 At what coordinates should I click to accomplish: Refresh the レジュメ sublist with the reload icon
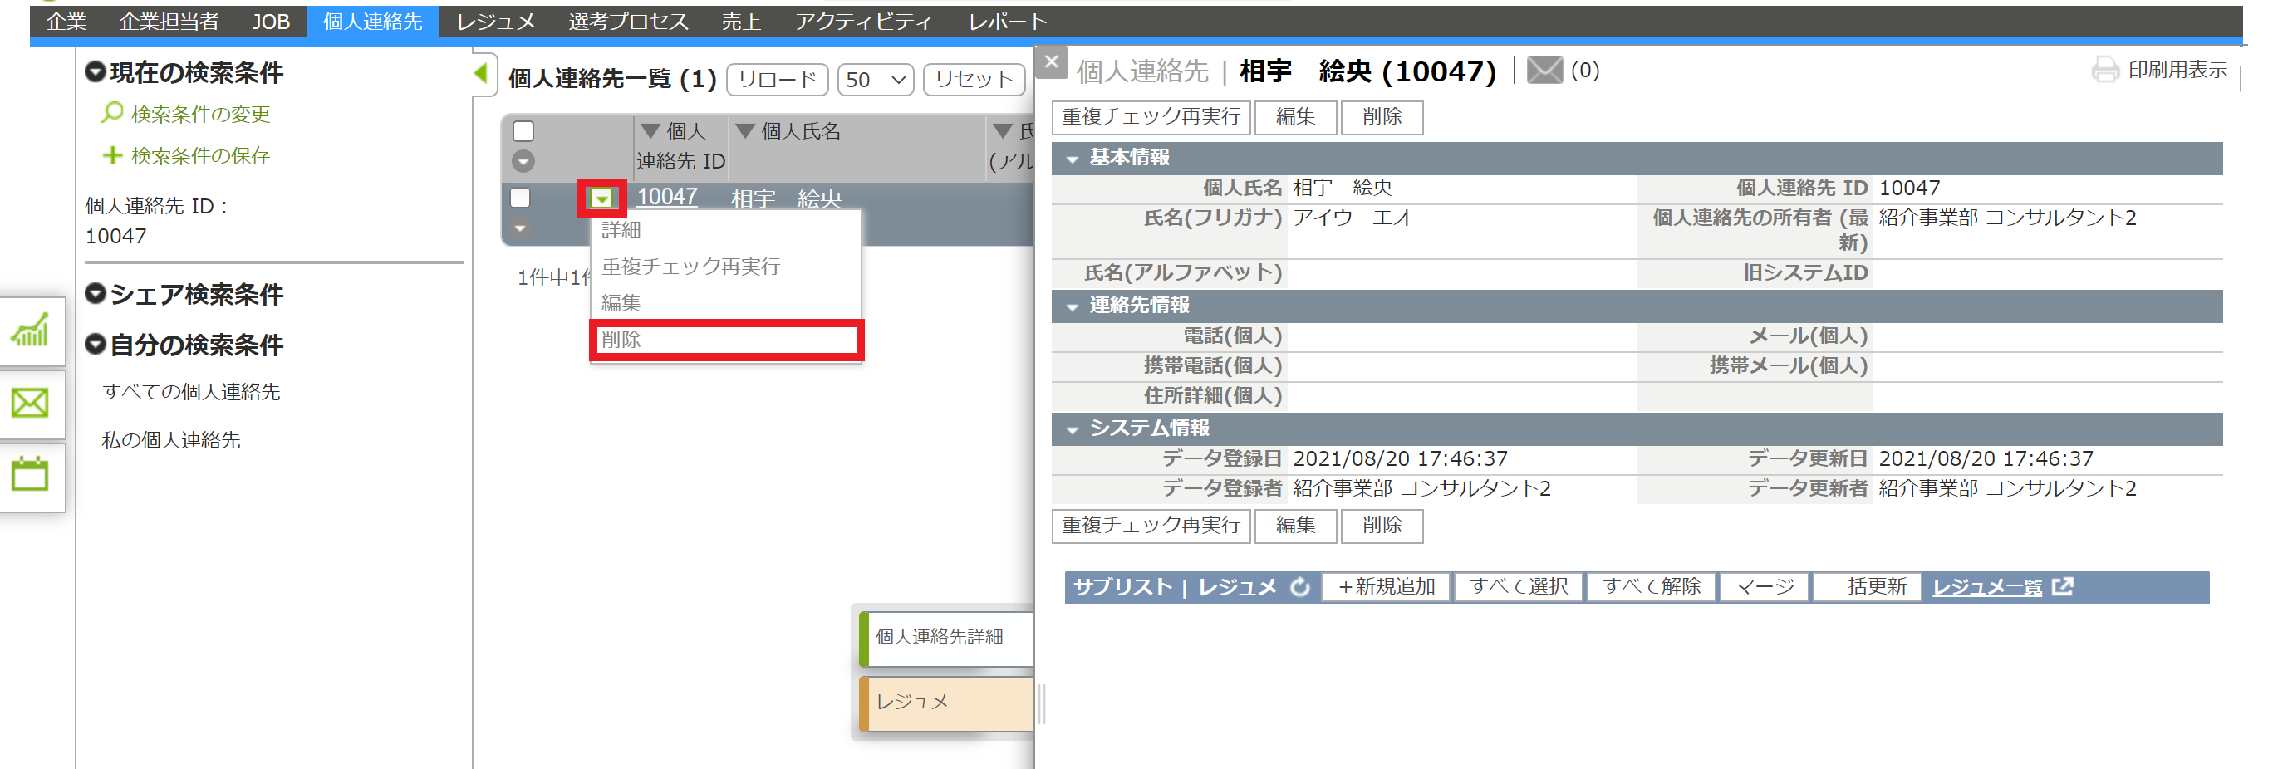(1299, 586)
